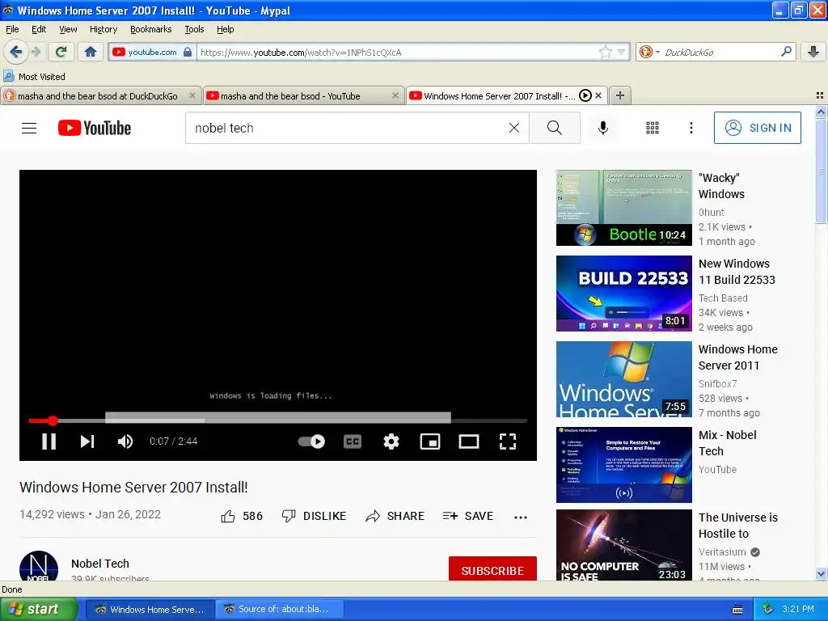Open the browser home page icon
The height and width of the screenshot is (621, 828).
click(x=91, y=52)
